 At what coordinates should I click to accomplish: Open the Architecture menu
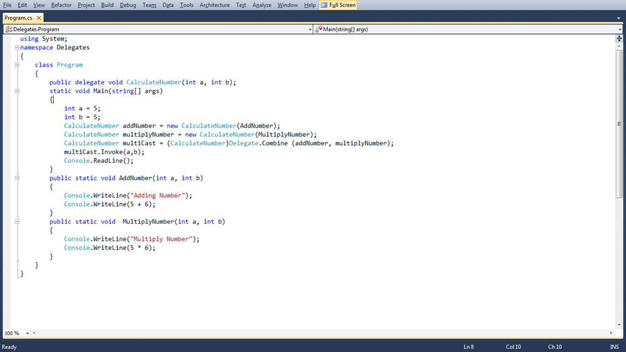(215, 5)
